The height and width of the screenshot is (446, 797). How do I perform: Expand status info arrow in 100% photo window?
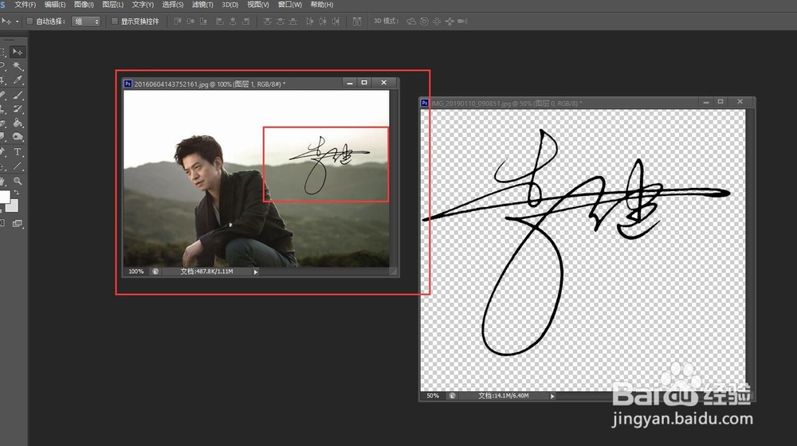coord(256,272)
